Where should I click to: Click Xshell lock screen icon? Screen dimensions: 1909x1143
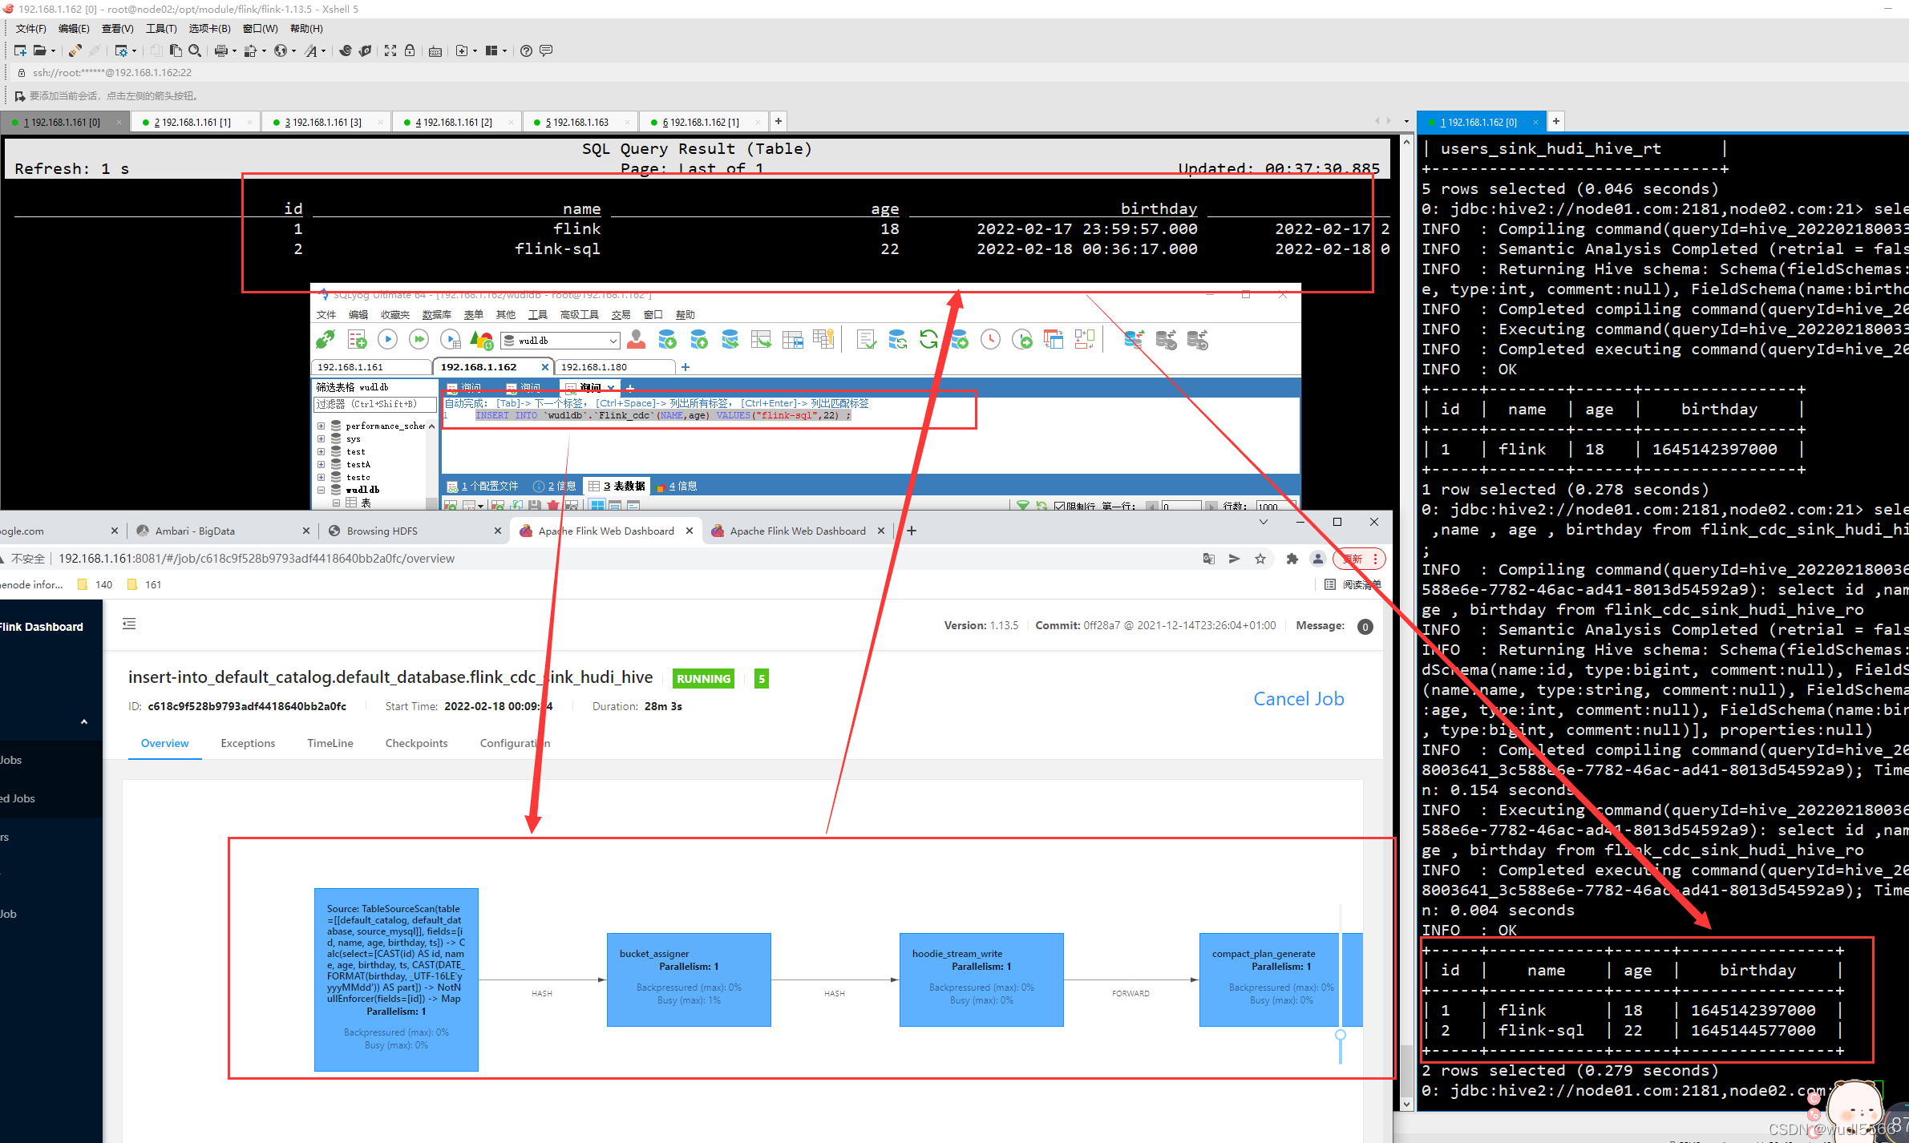point(410,50)
